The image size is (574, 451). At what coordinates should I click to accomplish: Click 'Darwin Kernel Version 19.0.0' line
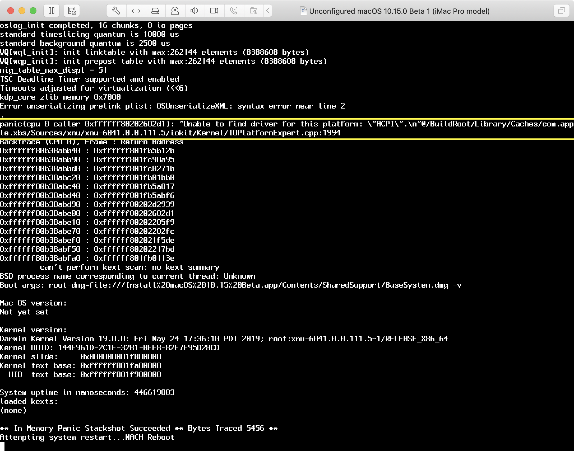point(224,339)
